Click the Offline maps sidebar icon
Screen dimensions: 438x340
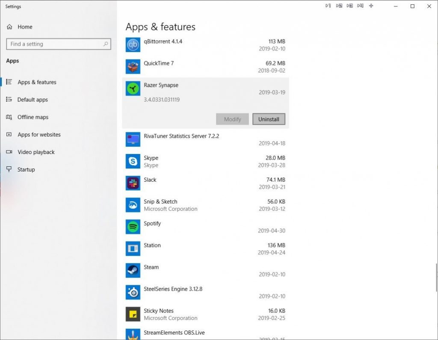tap(9, 117)
